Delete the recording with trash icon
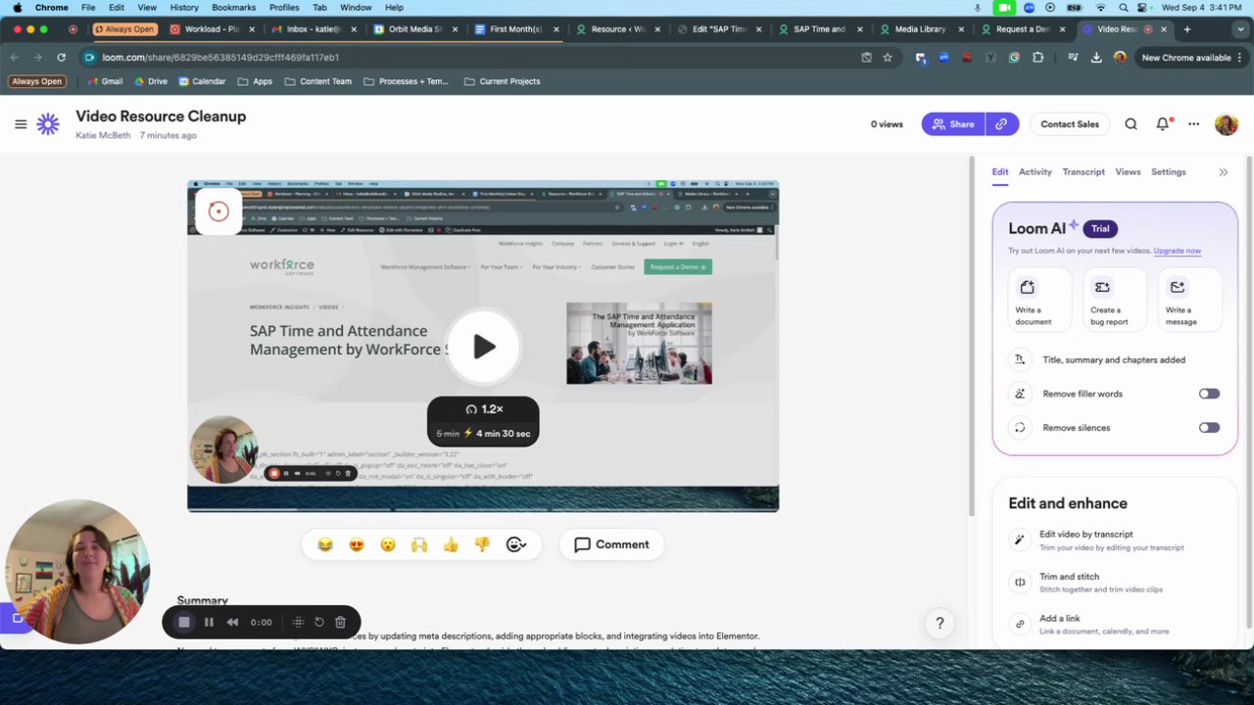 click(x=340, y=622)
